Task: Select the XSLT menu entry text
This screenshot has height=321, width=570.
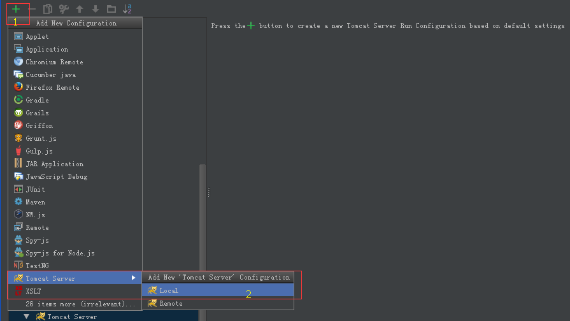Action: click(x=33, y=291)
